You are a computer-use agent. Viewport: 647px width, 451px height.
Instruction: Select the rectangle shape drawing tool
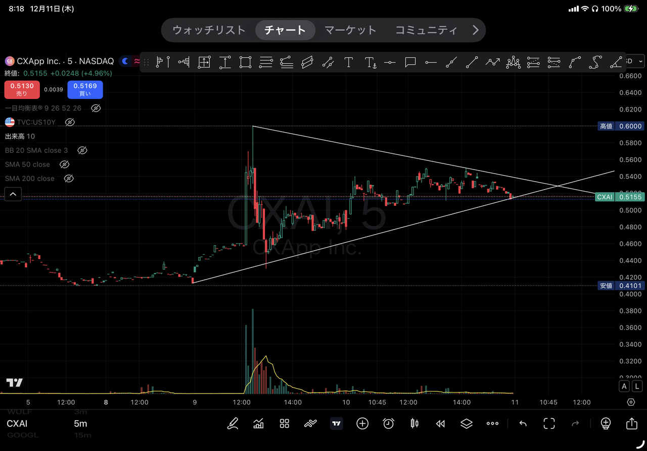[x=245, y=63]
